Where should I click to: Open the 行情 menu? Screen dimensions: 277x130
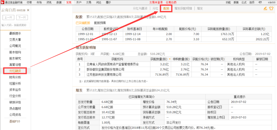(29, 2)
